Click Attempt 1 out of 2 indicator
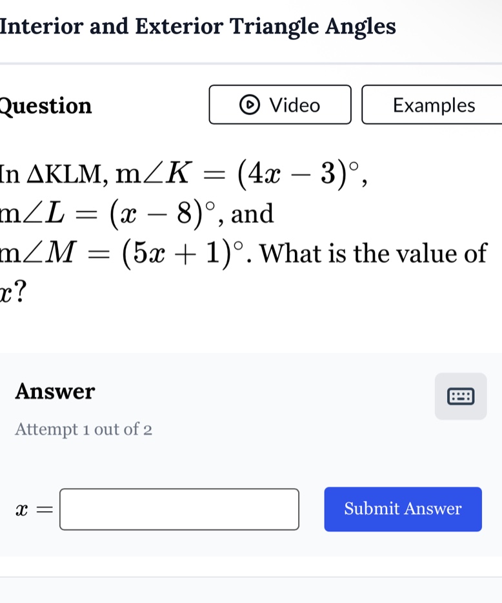The image size is (502, 603). click(x=83, y=429)
